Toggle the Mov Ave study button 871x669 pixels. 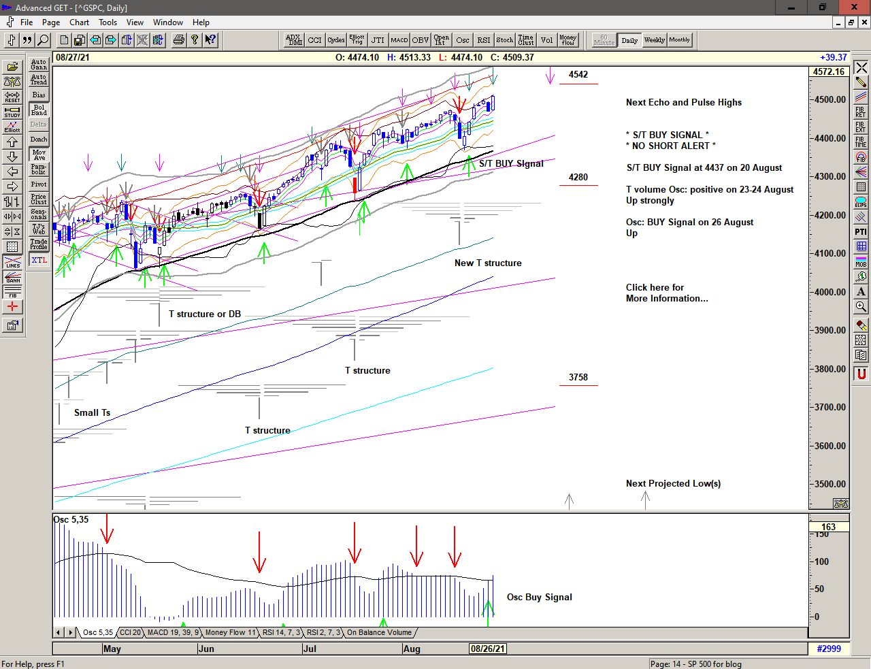[x=39, y=154]
